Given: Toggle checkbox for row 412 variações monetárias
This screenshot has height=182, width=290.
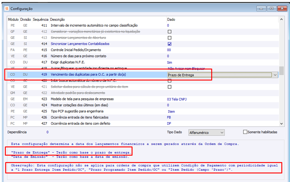Looking at the screenshot, I should click(169, 31).
